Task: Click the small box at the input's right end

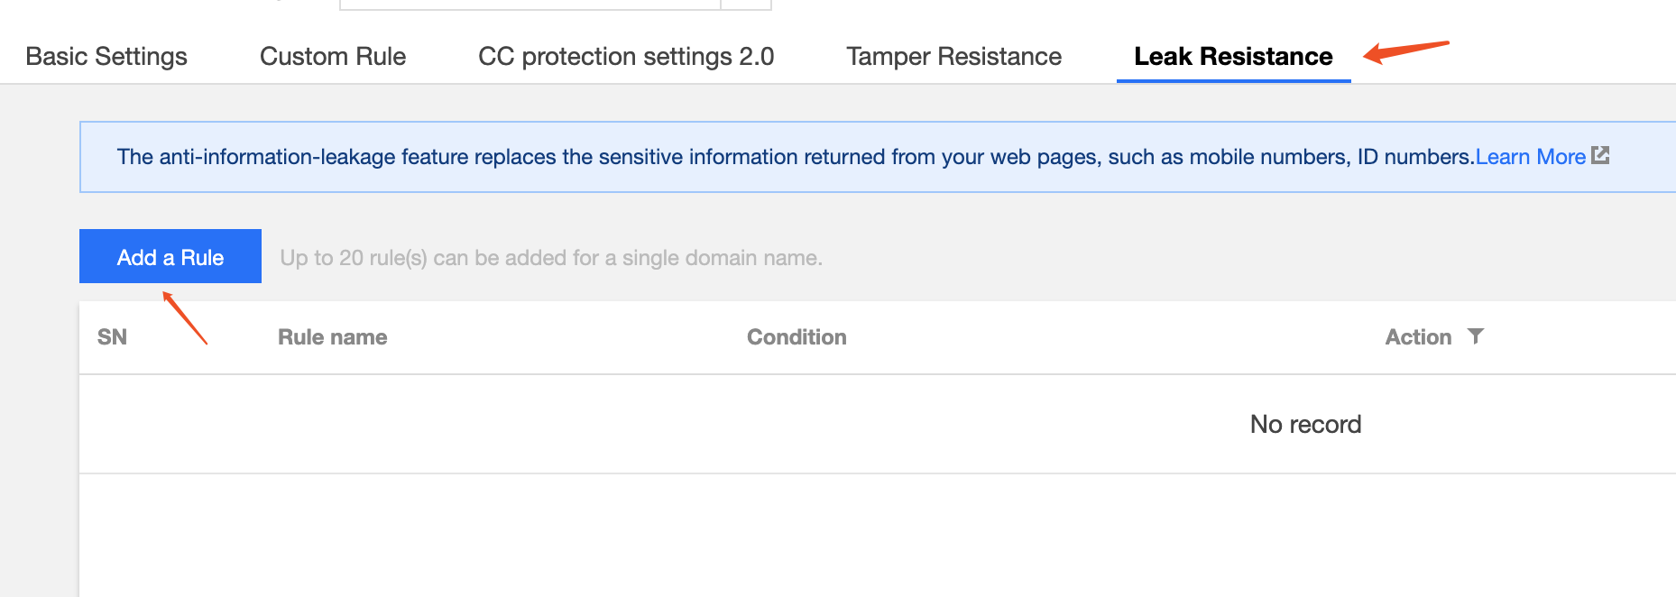Action: (x=746, y=5)
